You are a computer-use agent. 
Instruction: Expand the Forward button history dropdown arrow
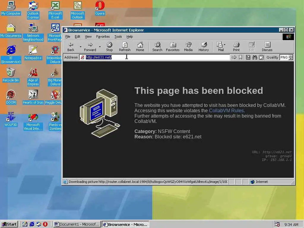(x=100, y=47)
